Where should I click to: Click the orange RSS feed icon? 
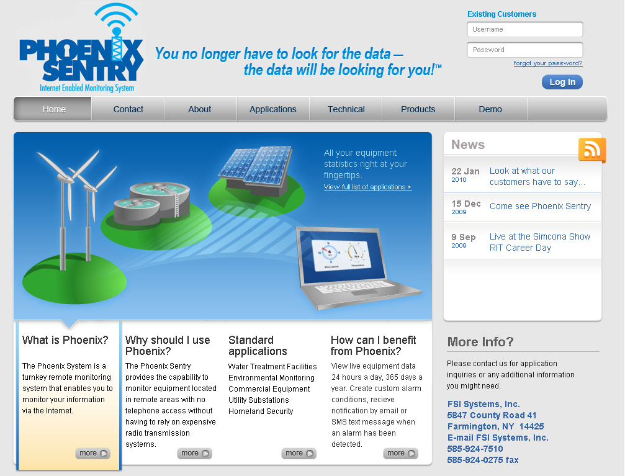pos(591,150)
